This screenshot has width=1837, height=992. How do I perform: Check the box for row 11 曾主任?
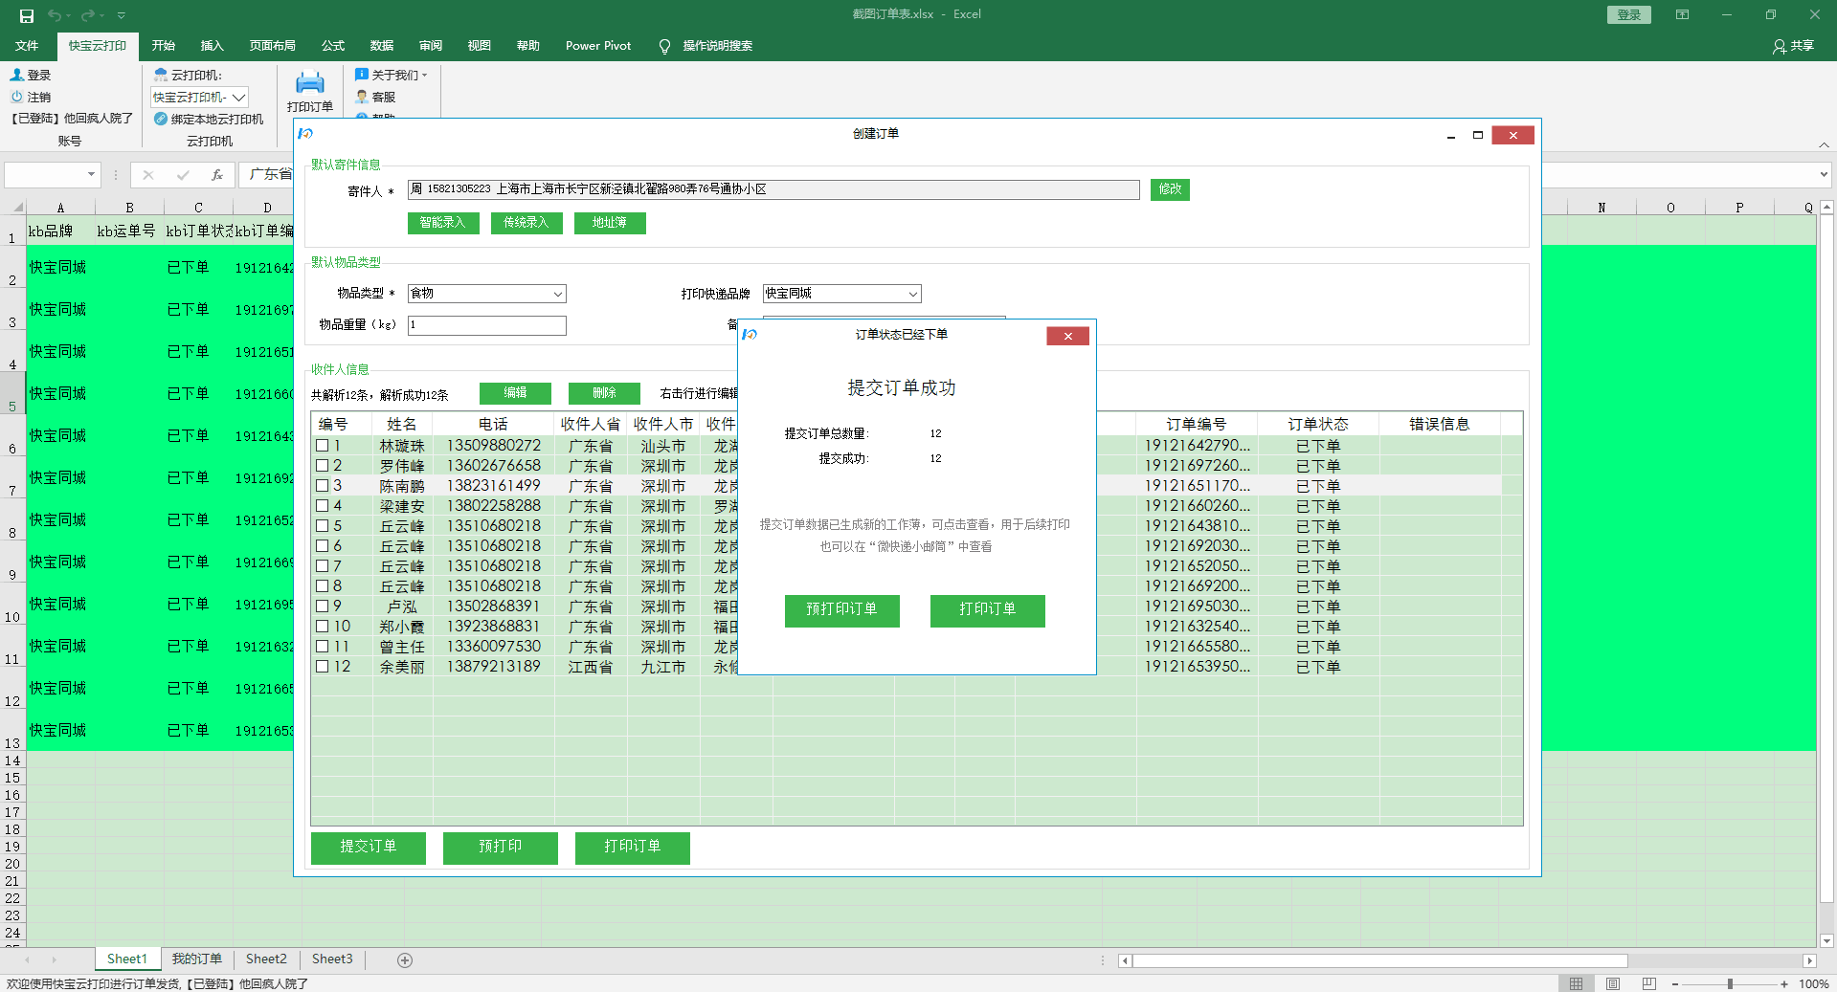323,647
